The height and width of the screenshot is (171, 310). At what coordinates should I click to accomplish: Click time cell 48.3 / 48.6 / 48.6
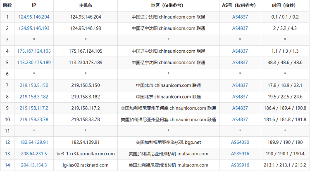(285, 63)
